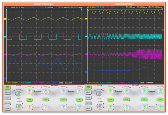Click the CH4 button on the left oscilloscope

click(x=79, y=99)
